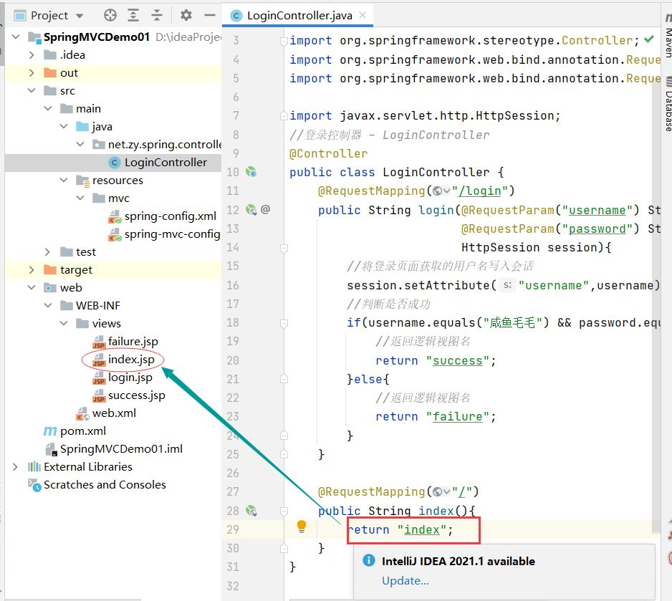
Task: Expand External Libraries node
Action: pyautogui.click(x=16, y=466)
